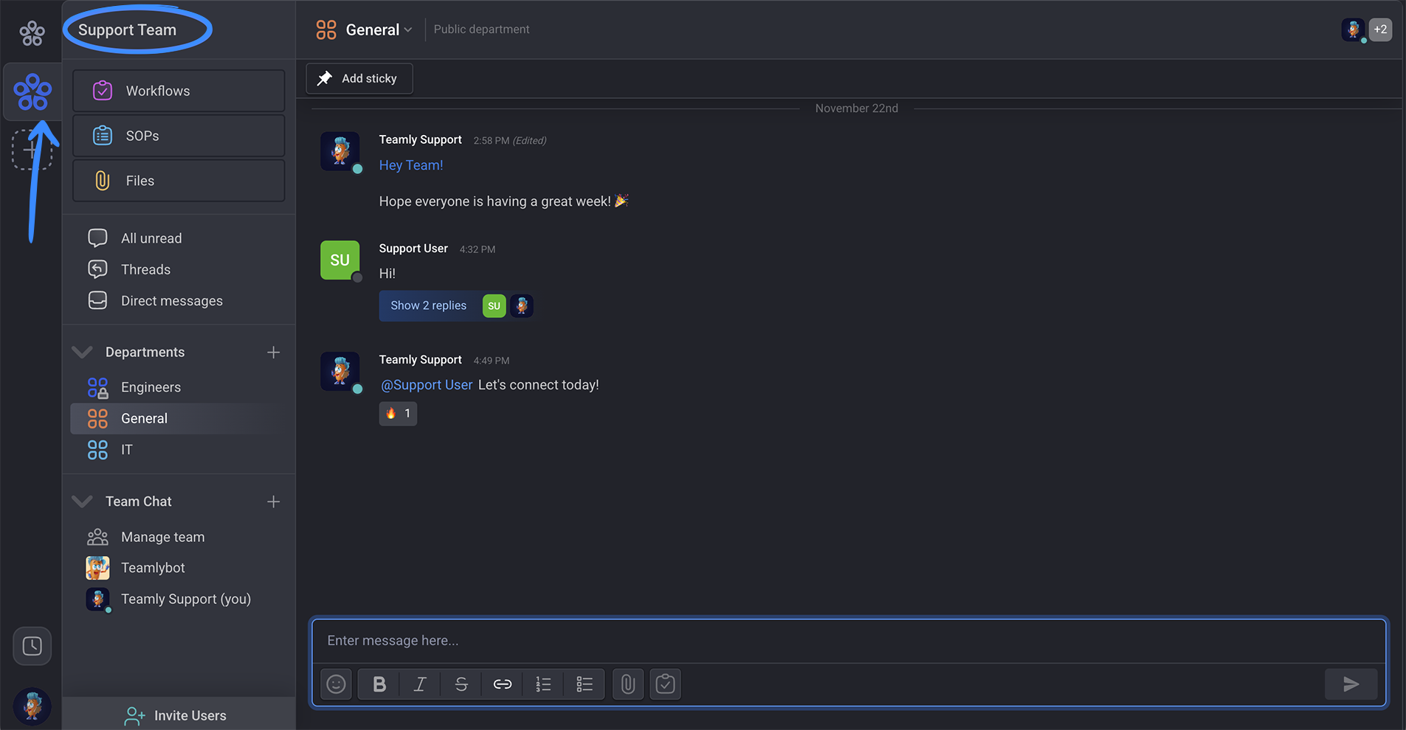This screenshot has height=730, width=1406.
Task: Click the send message arrow button
Action: pyautogui.click(x=1351, y=684)
